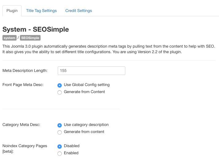Click the Noindex Category Pages [beta] label
The image size is (219, 161).
point(25,149)
